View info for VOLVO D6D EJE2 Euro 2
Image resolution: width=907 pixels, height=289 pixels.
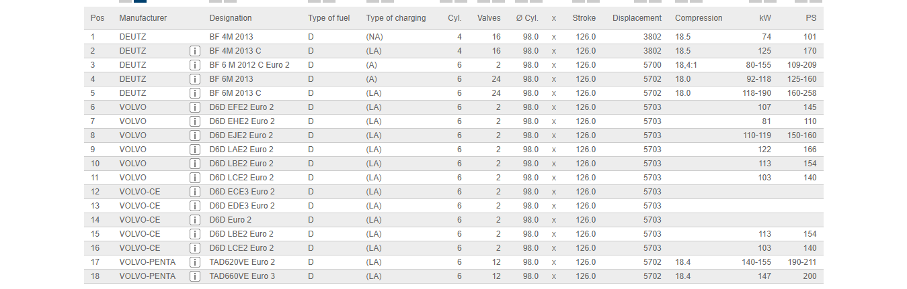pyautogui.click(x=195, y=135)
